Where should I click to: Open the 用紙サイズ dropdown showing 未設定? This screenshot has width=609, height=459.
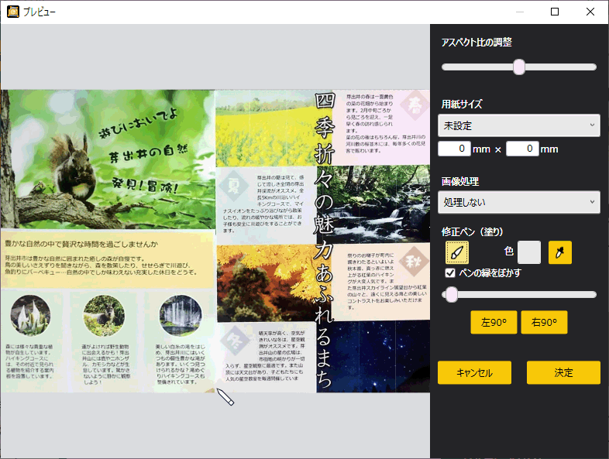(518, 125)
